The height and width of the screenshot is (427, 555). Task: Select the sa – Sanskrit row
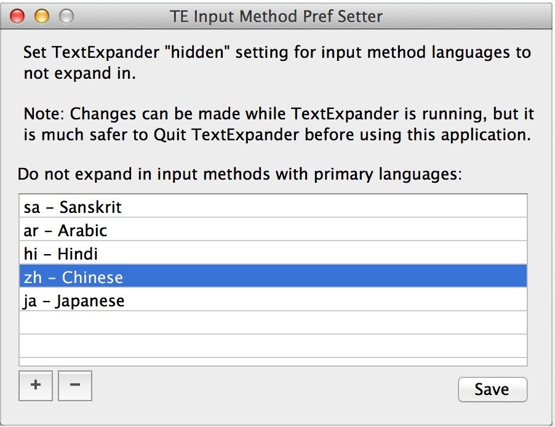pyautogui.click(x=273, y=206)
